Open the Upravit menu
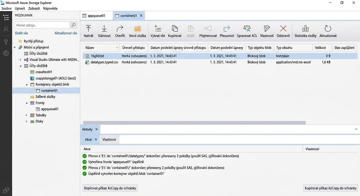The width and height of the screenshot is (360, 196). [x=20, y=8]
